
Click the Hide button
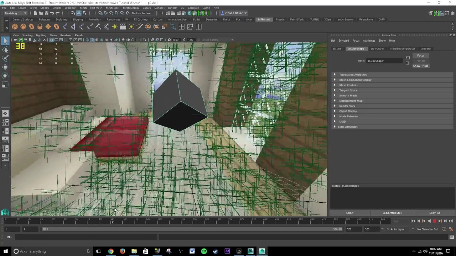click(425, 66)
